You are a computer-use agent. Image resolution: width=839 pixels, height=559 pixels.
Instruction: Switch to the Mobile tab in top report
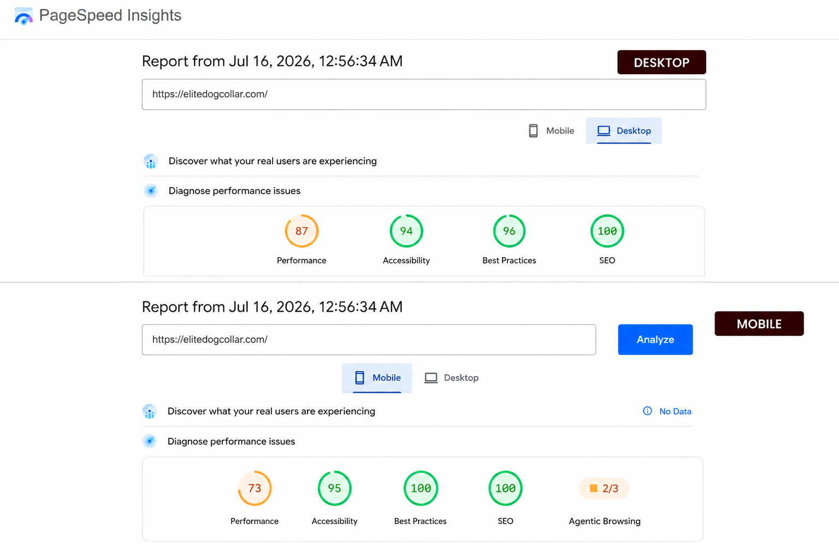[x=552, y=131]
